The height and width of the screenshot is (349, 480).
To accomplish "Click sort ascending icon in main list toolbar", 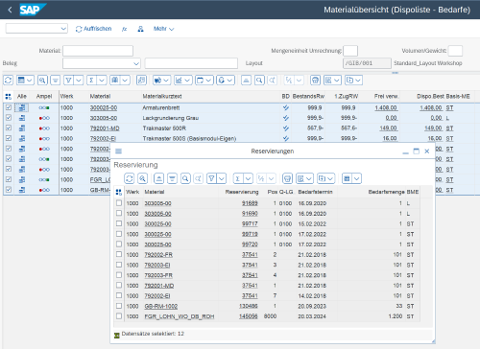I will tap(246, 80).
